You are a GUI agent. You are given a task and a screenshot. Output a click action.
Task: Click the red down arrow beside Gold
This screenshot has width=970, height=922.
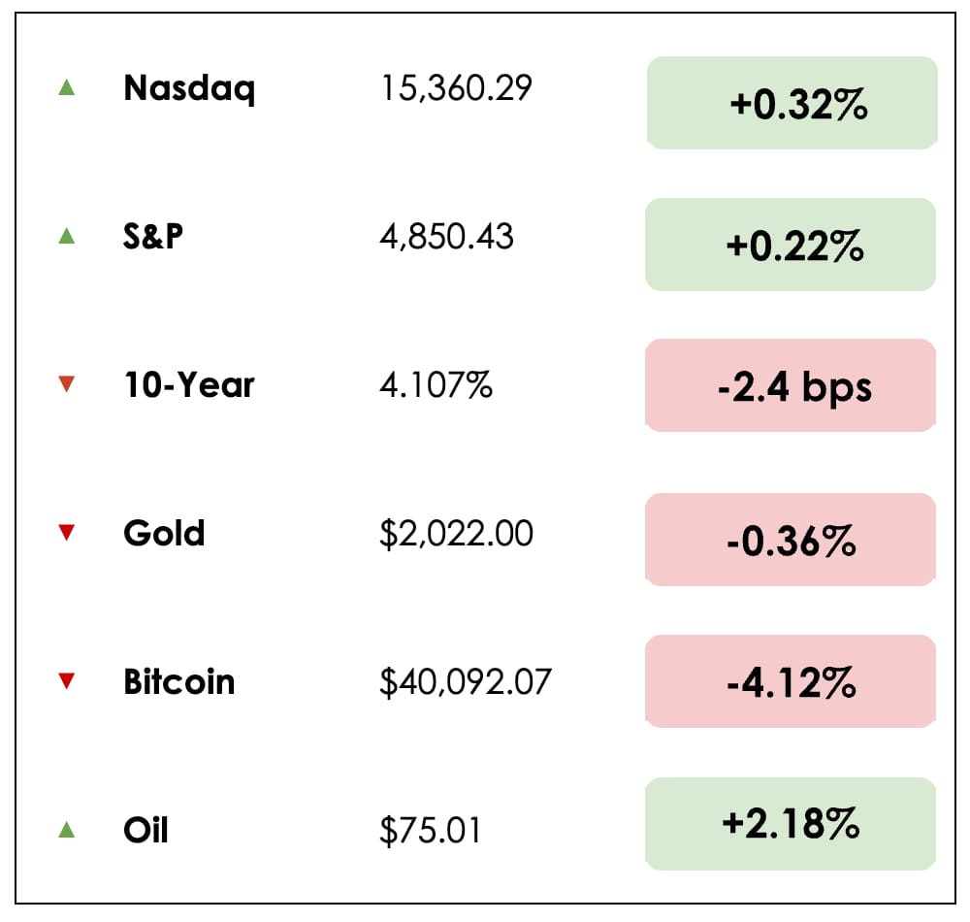[x=66, y=532]
